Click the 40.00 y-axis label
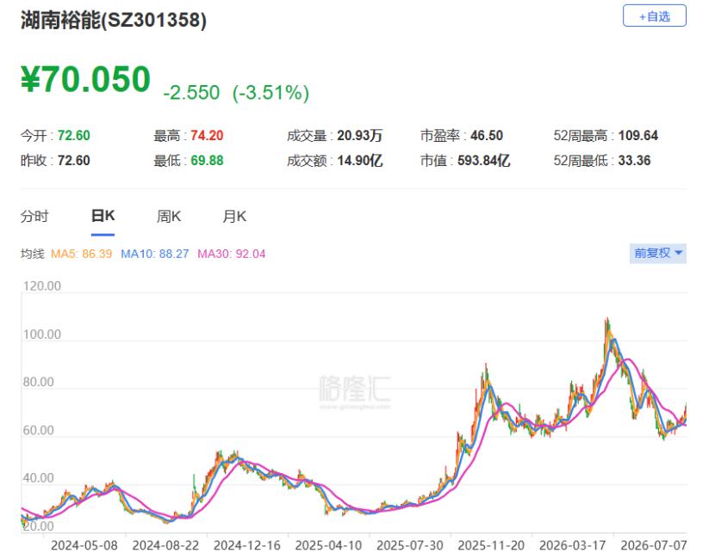This screenshot has height=559, width=715. [38, 478]
